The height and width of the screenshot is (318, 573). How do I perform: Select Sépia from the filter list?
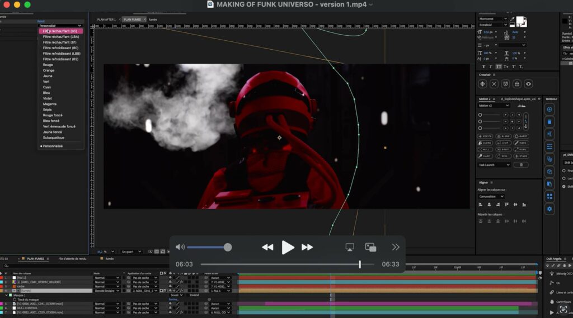(47, 110)
